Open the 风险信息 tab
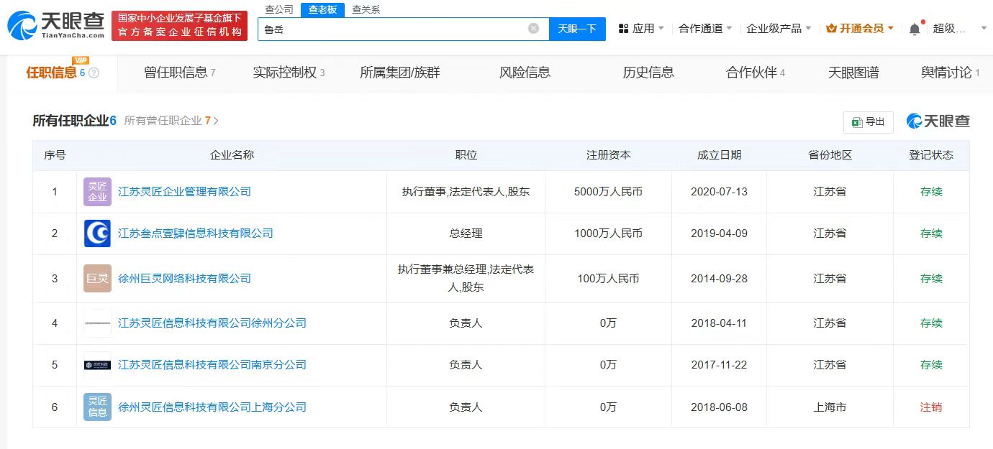 525,72
